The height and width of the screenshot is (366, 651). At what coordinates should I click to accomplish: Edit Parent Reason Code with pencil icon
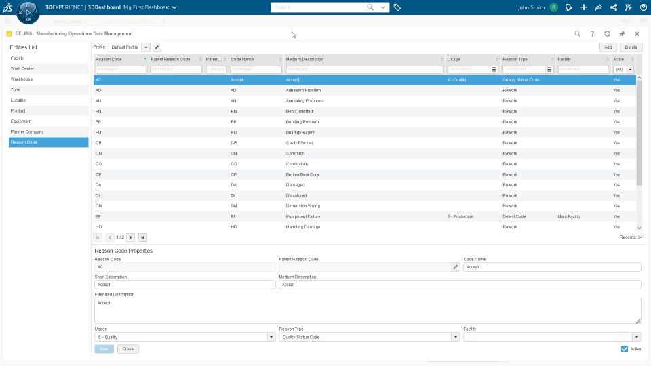click(x=456, y=267)
